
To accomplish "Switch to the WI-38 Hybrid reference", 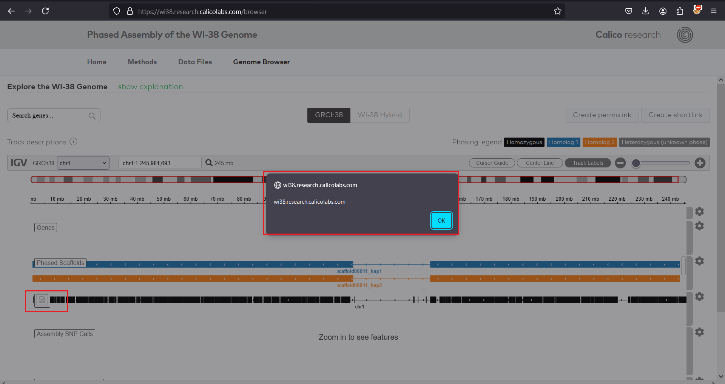I will pyautogui.click(x=380, y=115).
